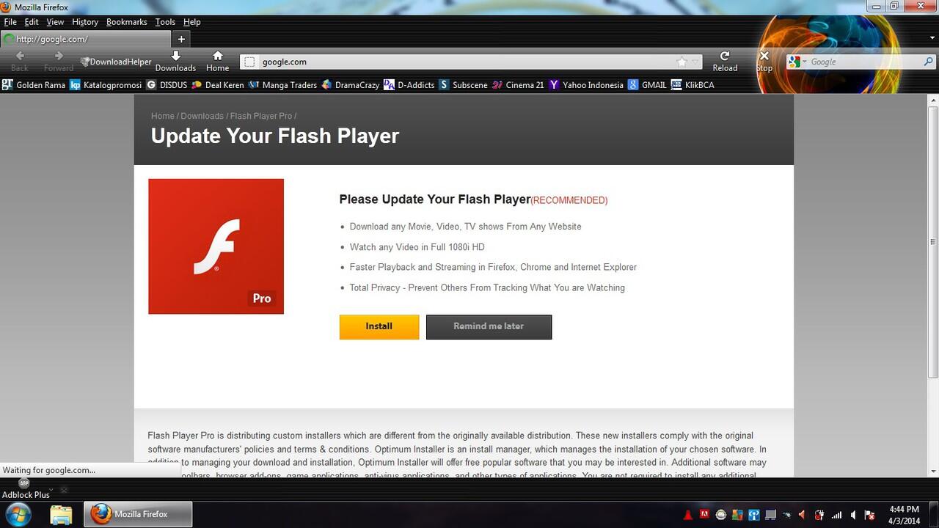Open the Cinema 21 bookmark
Viewport: 939px width, 528px height.
(x=518, y=85)
